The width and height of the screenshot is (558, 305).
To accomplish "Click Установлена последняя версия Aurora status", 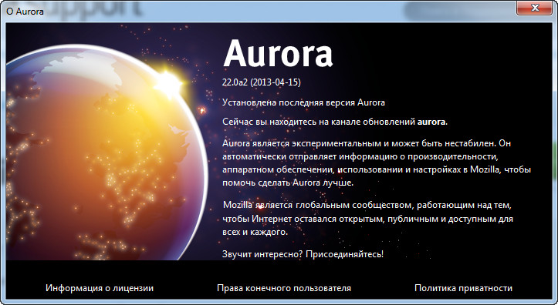I will point(303,102).
